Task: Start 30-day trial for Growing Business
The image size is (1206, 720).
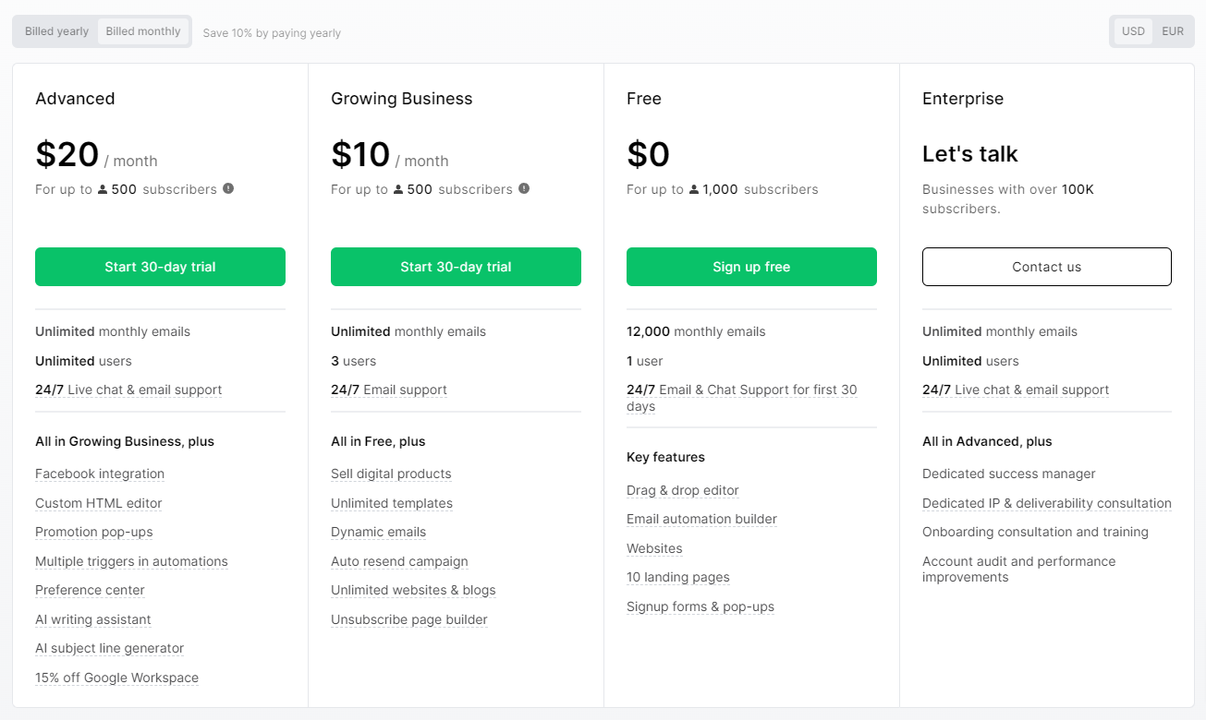Action: [x=456, y=267]
